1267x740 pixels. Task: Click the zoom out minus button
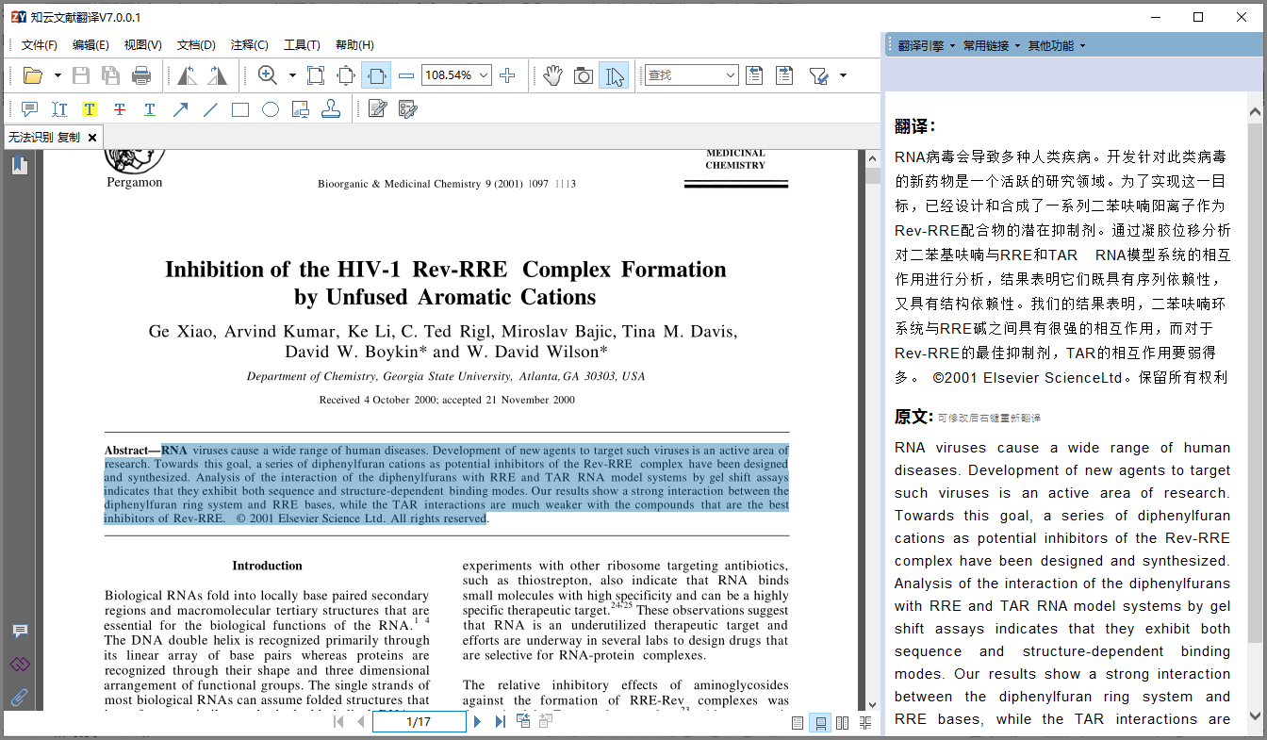(x=406, y=75)
